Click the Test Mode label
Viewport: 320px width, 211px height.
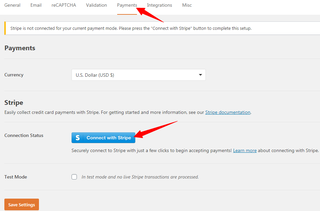(x=16, y=177)
